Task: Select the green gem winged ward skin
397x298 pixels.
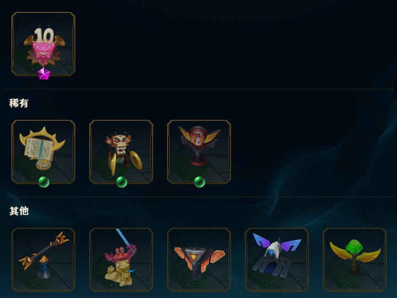Action: coord(355,260)
